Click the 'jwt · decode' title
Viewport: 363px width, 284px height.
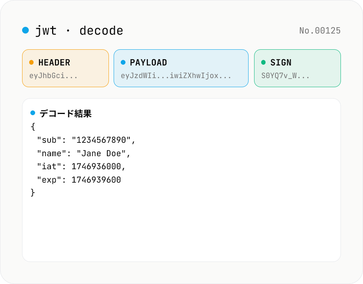[79, 31]
